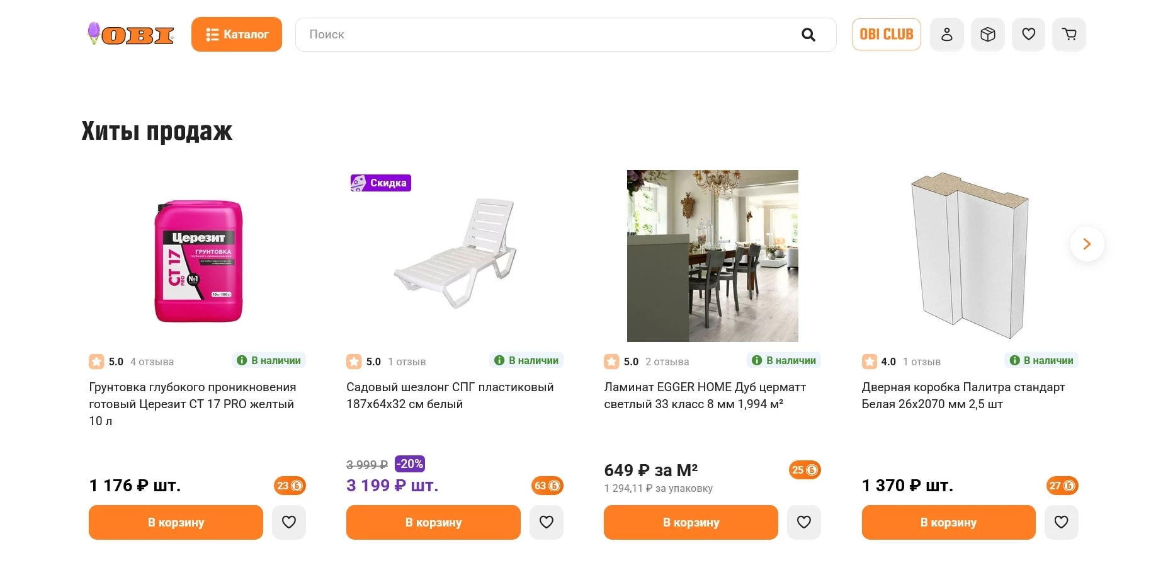The height and width of the screenshot is (575, 1168).
Task: Open the Садовый шезлонг product title link
Action: (450, 396)
